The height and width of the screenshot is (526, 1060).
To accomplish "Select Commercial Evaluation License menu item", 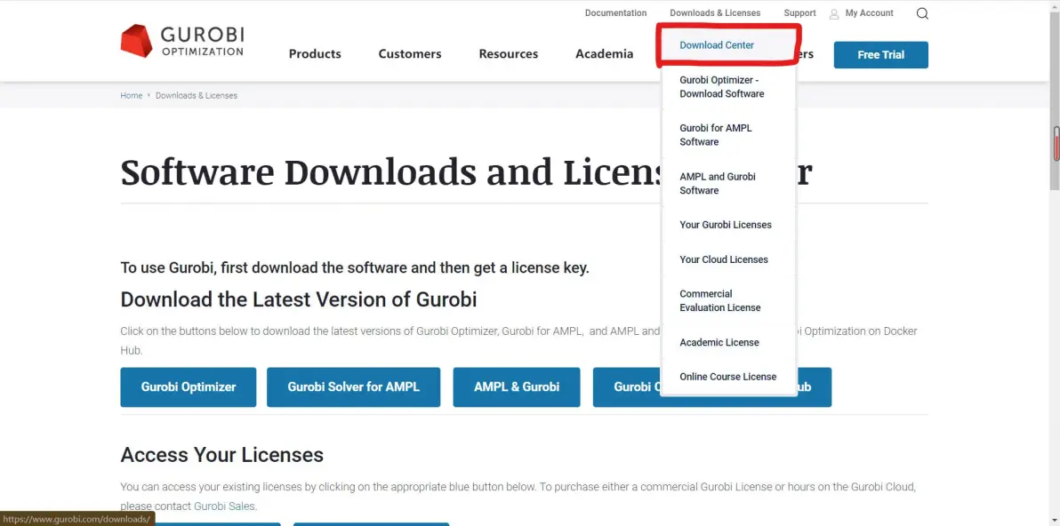I will 728,300.
